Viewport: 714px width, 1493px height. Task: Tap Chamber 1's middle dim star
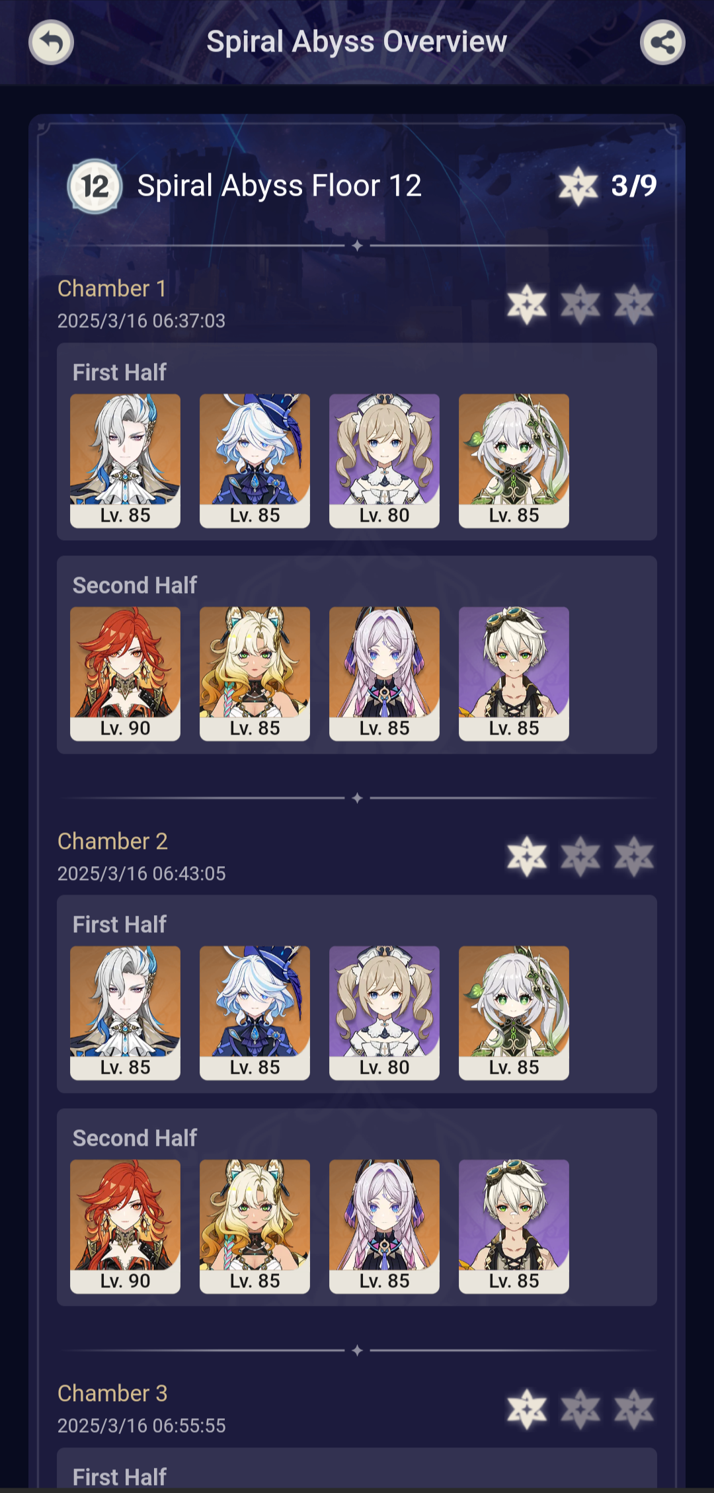[580, 305]
